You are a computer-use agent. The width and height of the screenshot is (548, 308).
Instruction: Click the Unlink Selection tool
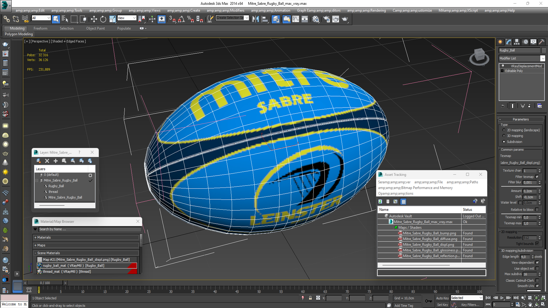pyautogui.click(x=16, y=19)
